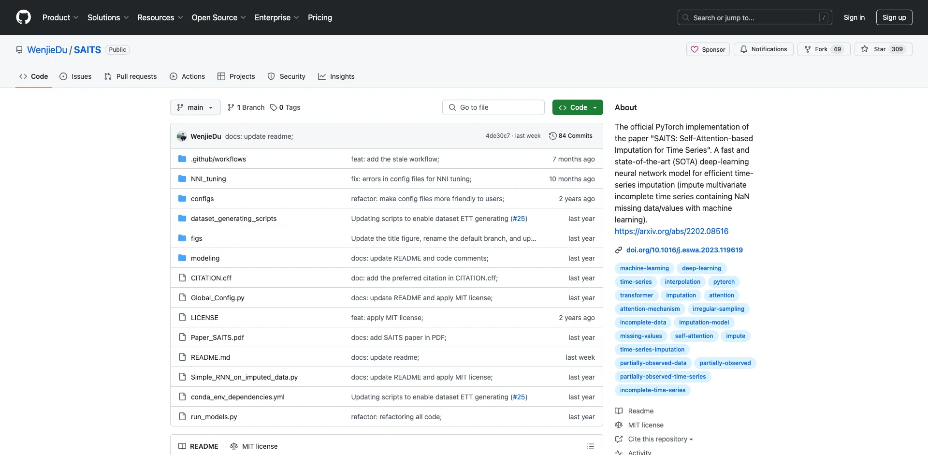Switch to the Pull requests tab
This screenshot has height=455, width=928.
click(x=130, y=76)
